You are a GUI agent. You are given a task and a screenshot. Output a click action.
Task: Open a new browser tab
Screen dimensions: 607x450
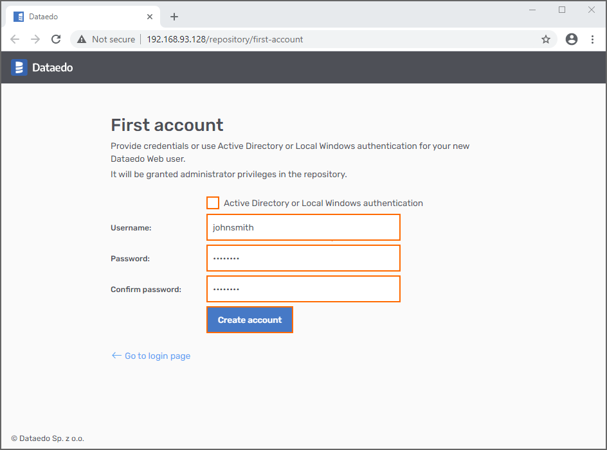[174, 17]
